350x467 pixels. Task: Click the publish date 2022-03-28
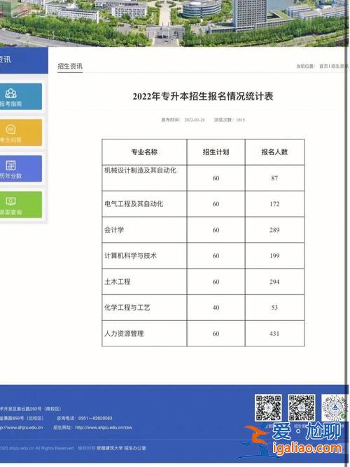click(x=195, y=120)
